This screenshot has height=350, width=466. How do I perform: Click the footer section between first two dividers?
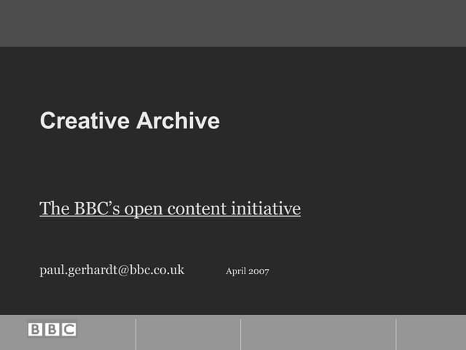coord(188,333)
